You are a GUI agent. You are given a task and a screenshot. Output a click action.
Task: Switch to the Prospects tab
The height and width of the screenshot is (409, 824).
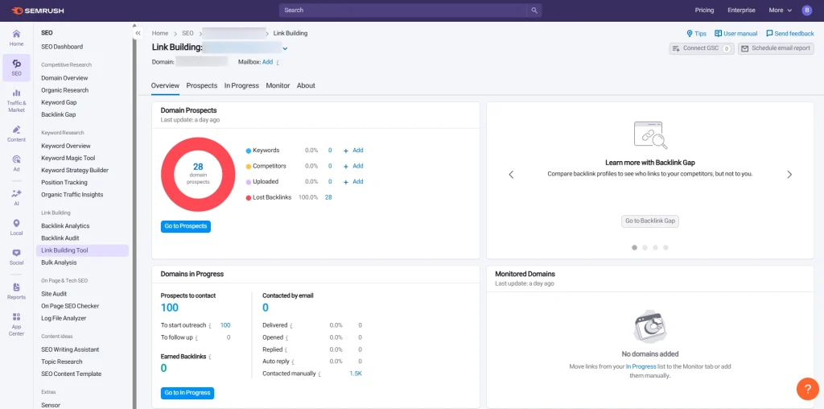coord(202,85)
